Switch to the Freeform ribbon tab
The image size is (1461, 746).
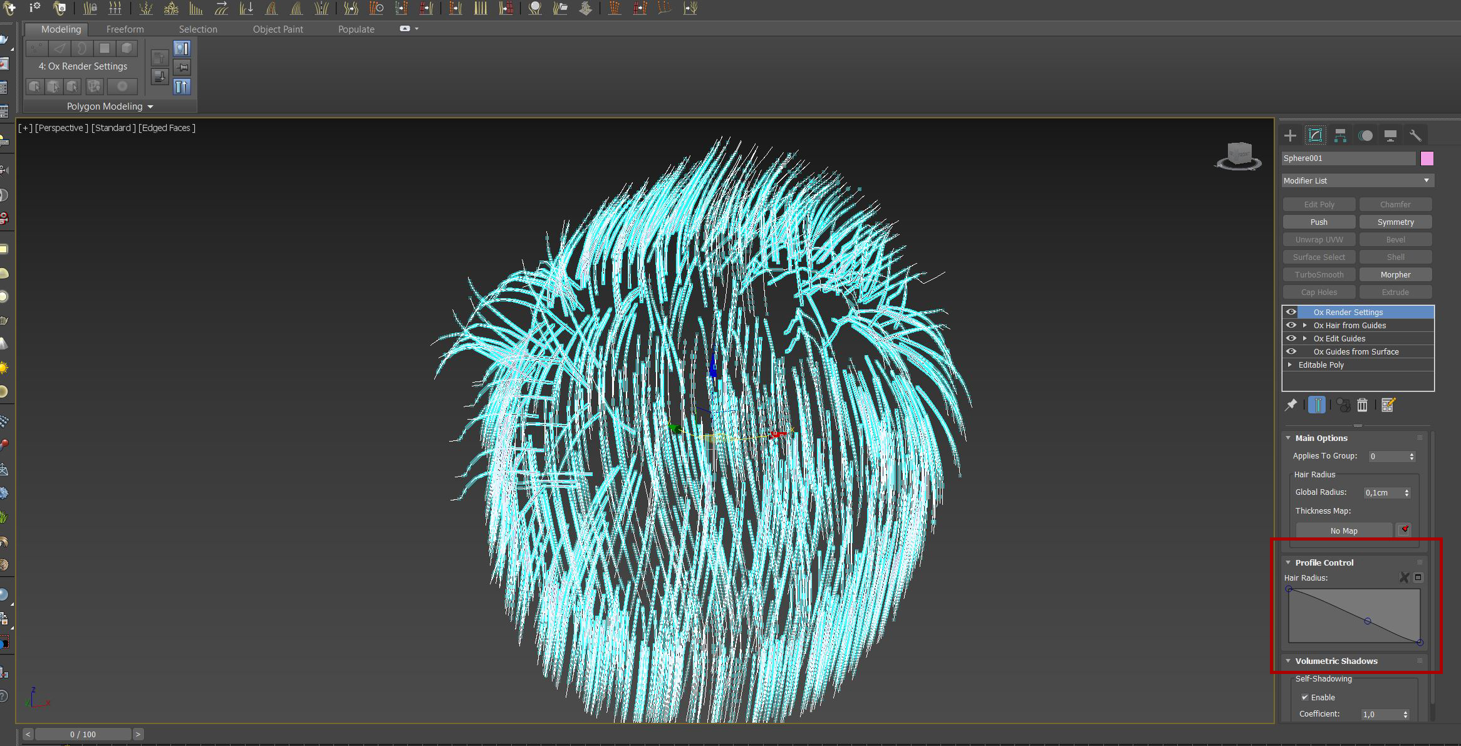(125, 29)
